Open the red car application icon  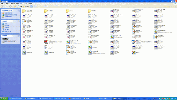point(46,42)
